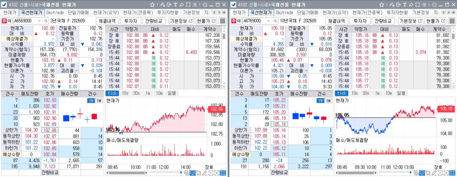Click horizontal scrollbar under left chart

pos(127,173)
